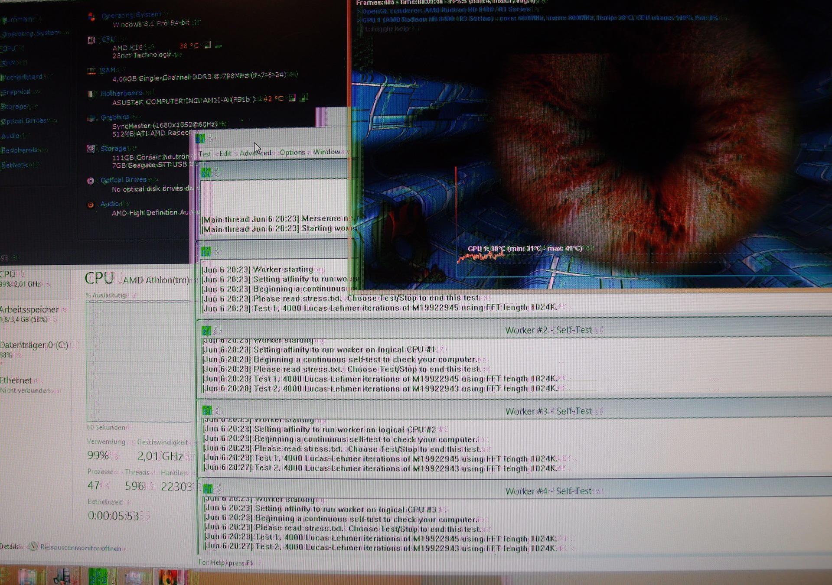Select RAM in Speccy sidebar
The height and width of the screenshot is (585, 832).
click(x=10, y=63)
